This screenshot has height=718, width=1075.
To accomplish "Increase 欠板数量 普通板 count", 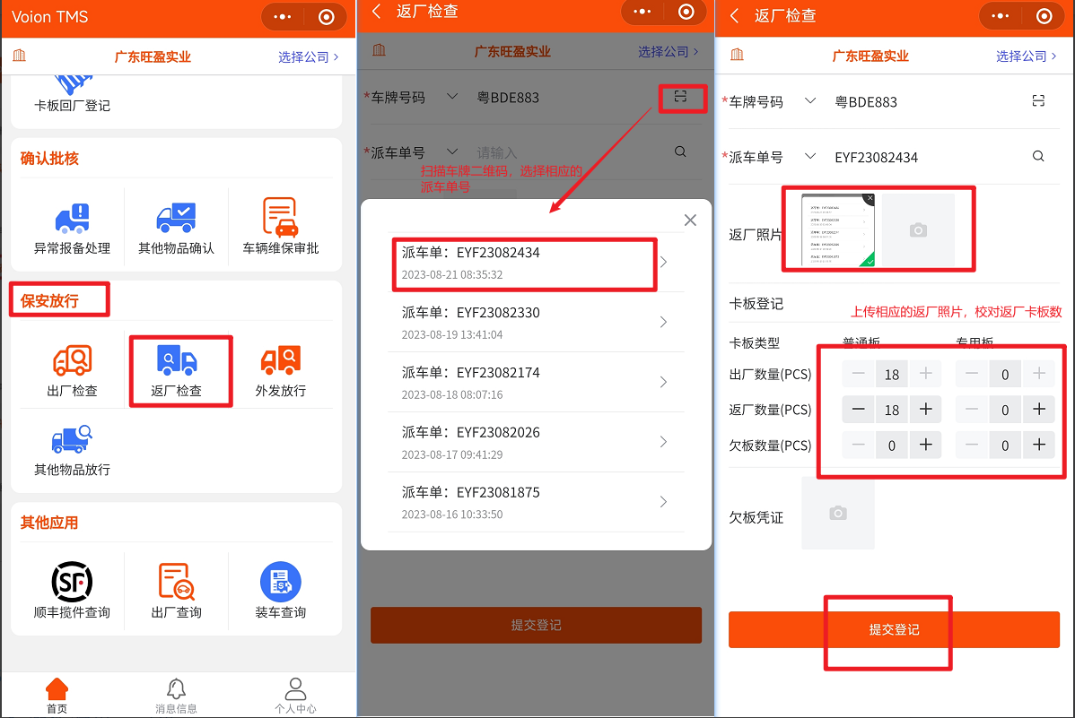I will (925, 445).
